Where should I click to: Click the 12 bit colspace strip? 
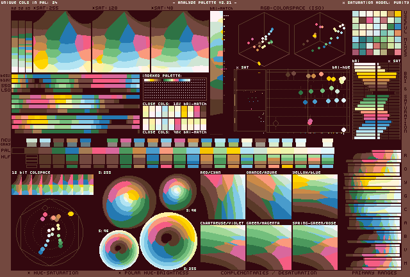click(53, 185)
